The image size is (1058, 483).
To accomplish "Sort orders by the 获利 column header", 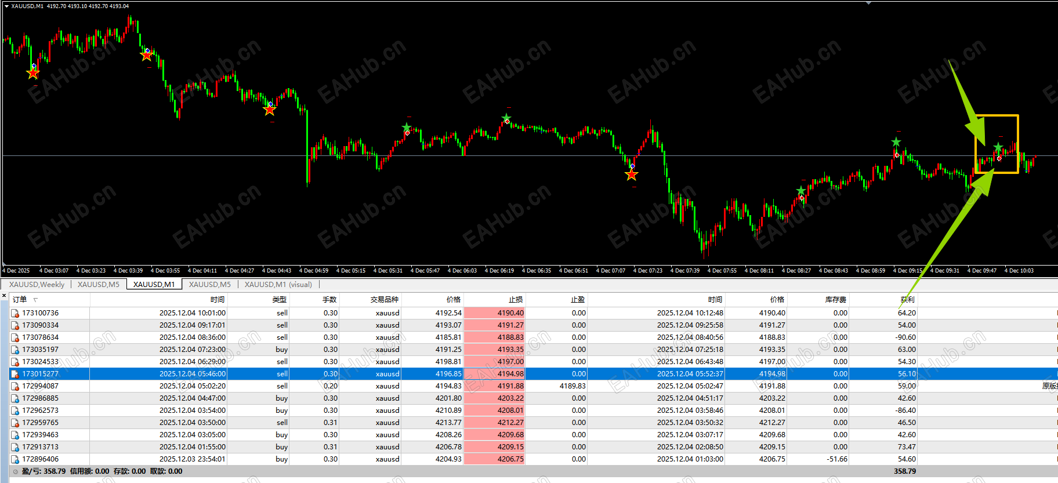I will [x=908, y=300].
